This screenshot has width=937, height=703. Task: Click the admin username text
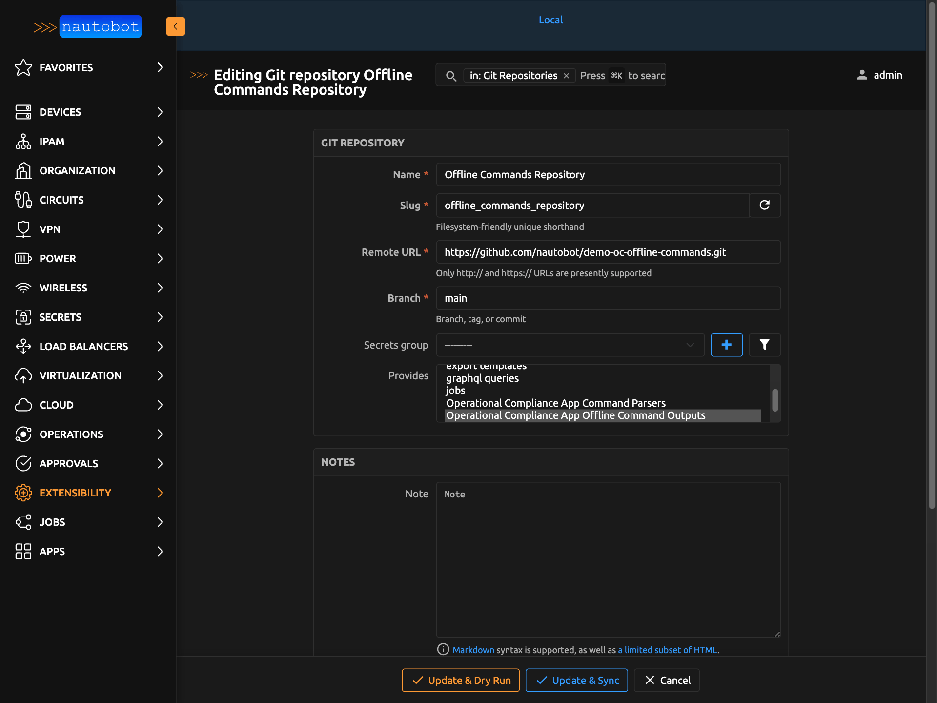point(888,75)
